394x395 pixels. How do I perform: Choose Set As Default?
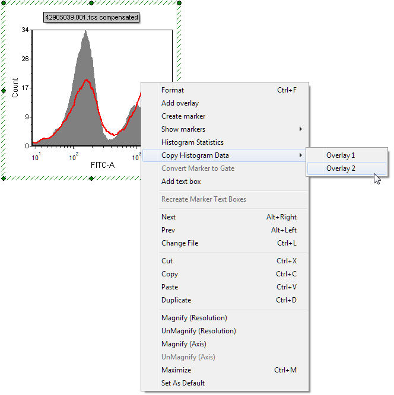[183, 383]
